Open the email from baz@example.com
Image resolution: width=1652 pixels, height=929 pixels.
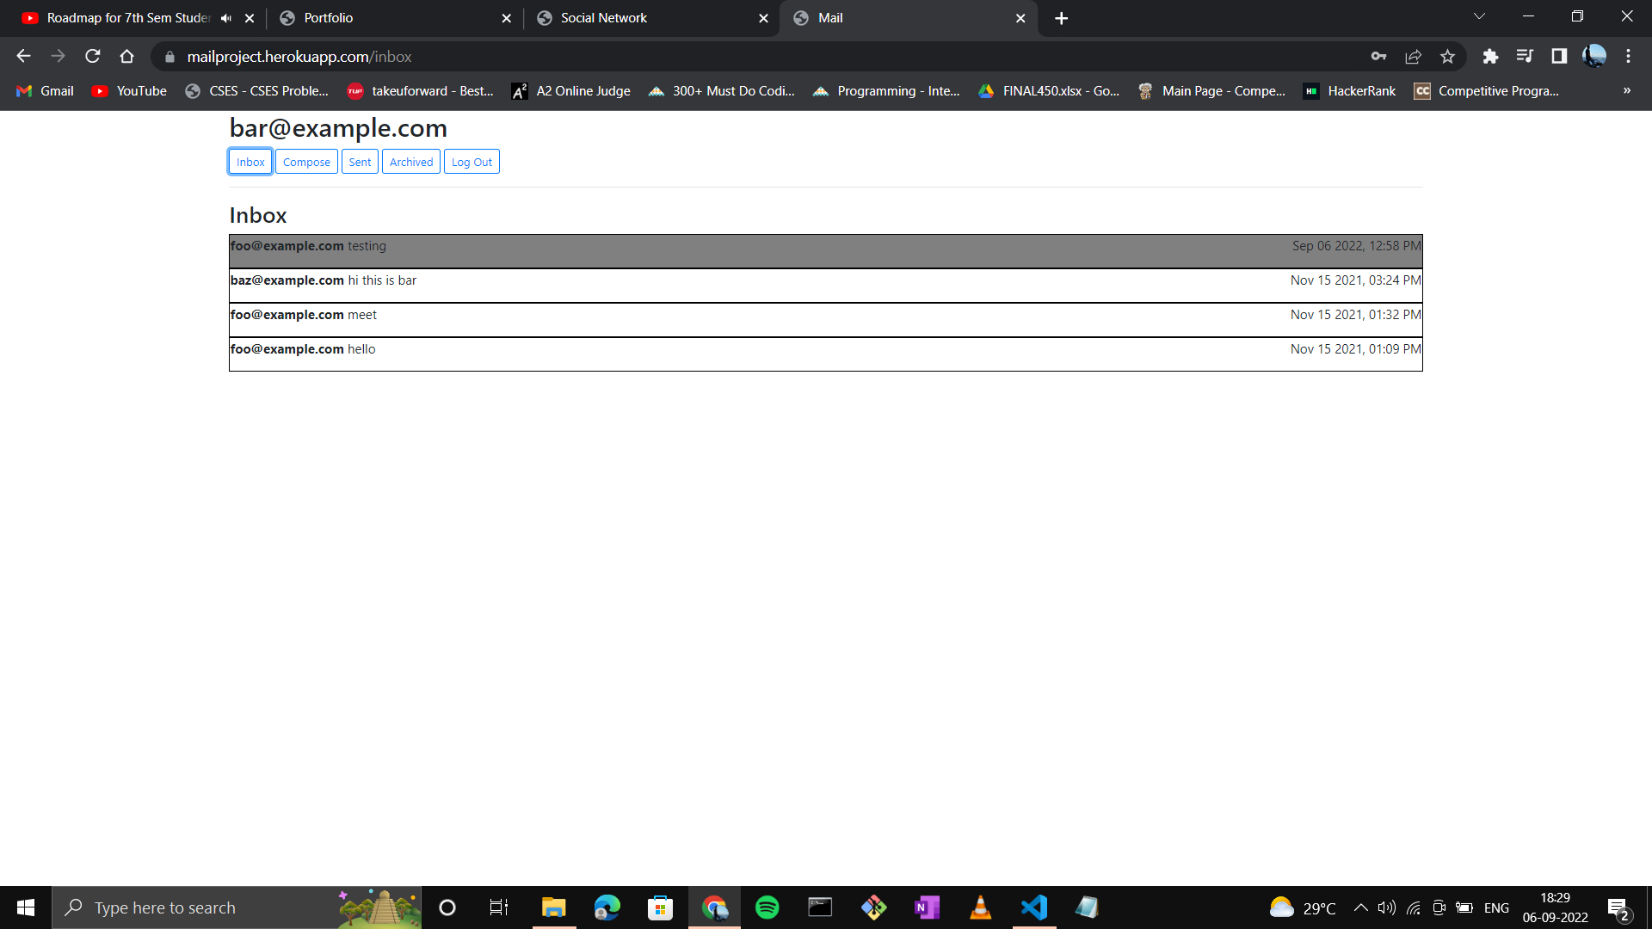point(602,280)
